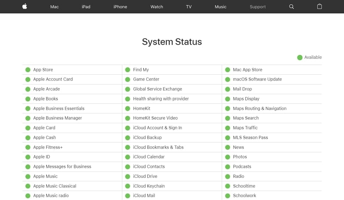Click the System Status heading
The image size is (344, 200).
(172, 42)
